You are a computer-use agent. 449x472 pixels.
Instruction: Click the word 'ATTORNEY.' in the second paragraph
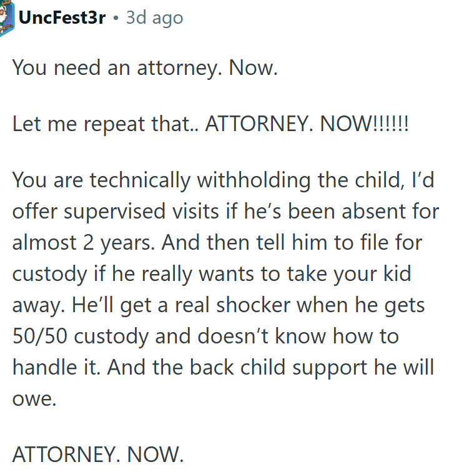click(x=259, y=124)
